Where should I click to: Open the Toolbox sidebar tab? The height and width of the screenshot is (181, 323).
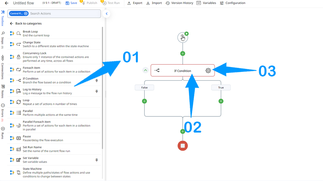coord(3,18)
